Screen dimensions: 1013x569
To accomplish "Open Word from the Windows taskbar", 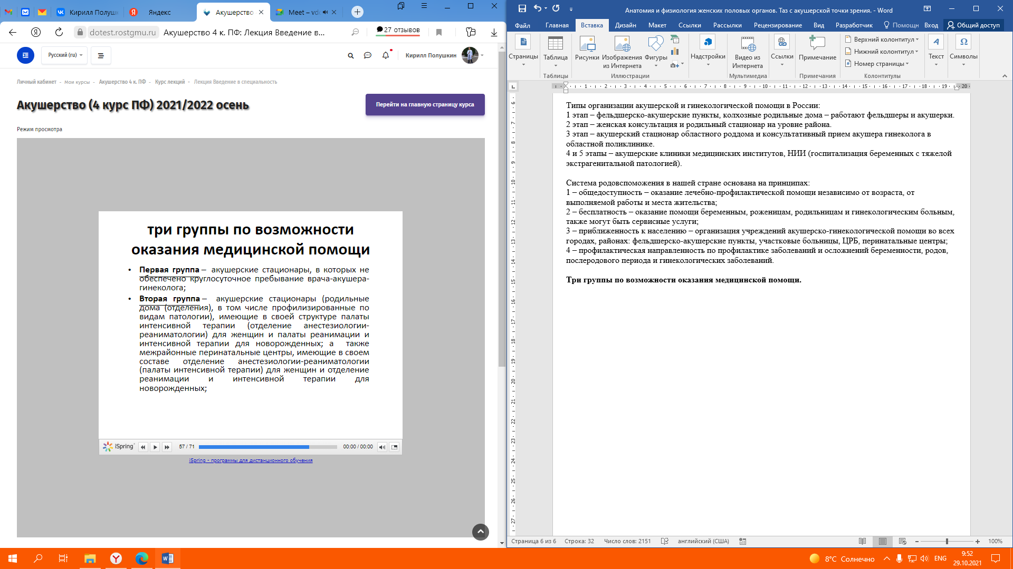I will pos(168,558).
